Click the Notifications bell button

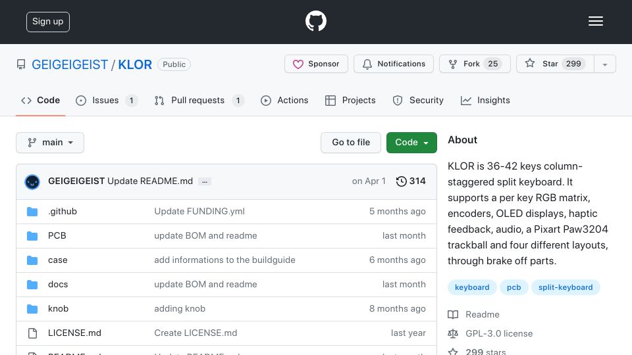394,64
